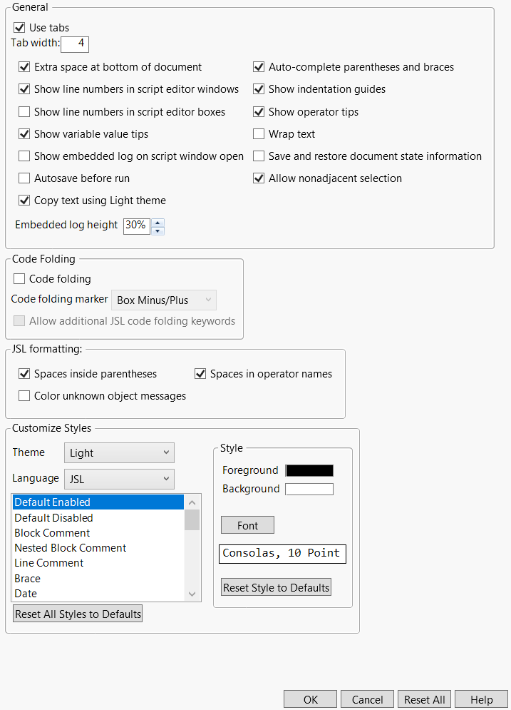Click "Reset All Styles to Defaults"
Screen dimensions: 511x710
click(x=77, y=612)
